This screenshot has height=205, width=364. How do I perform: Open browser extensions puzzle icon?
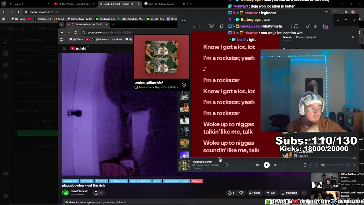pyautogui.click(x=336, y=12)
